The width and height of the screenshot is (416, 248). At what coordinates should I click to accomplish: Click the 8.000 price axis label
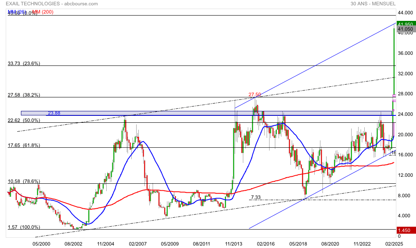405,195
